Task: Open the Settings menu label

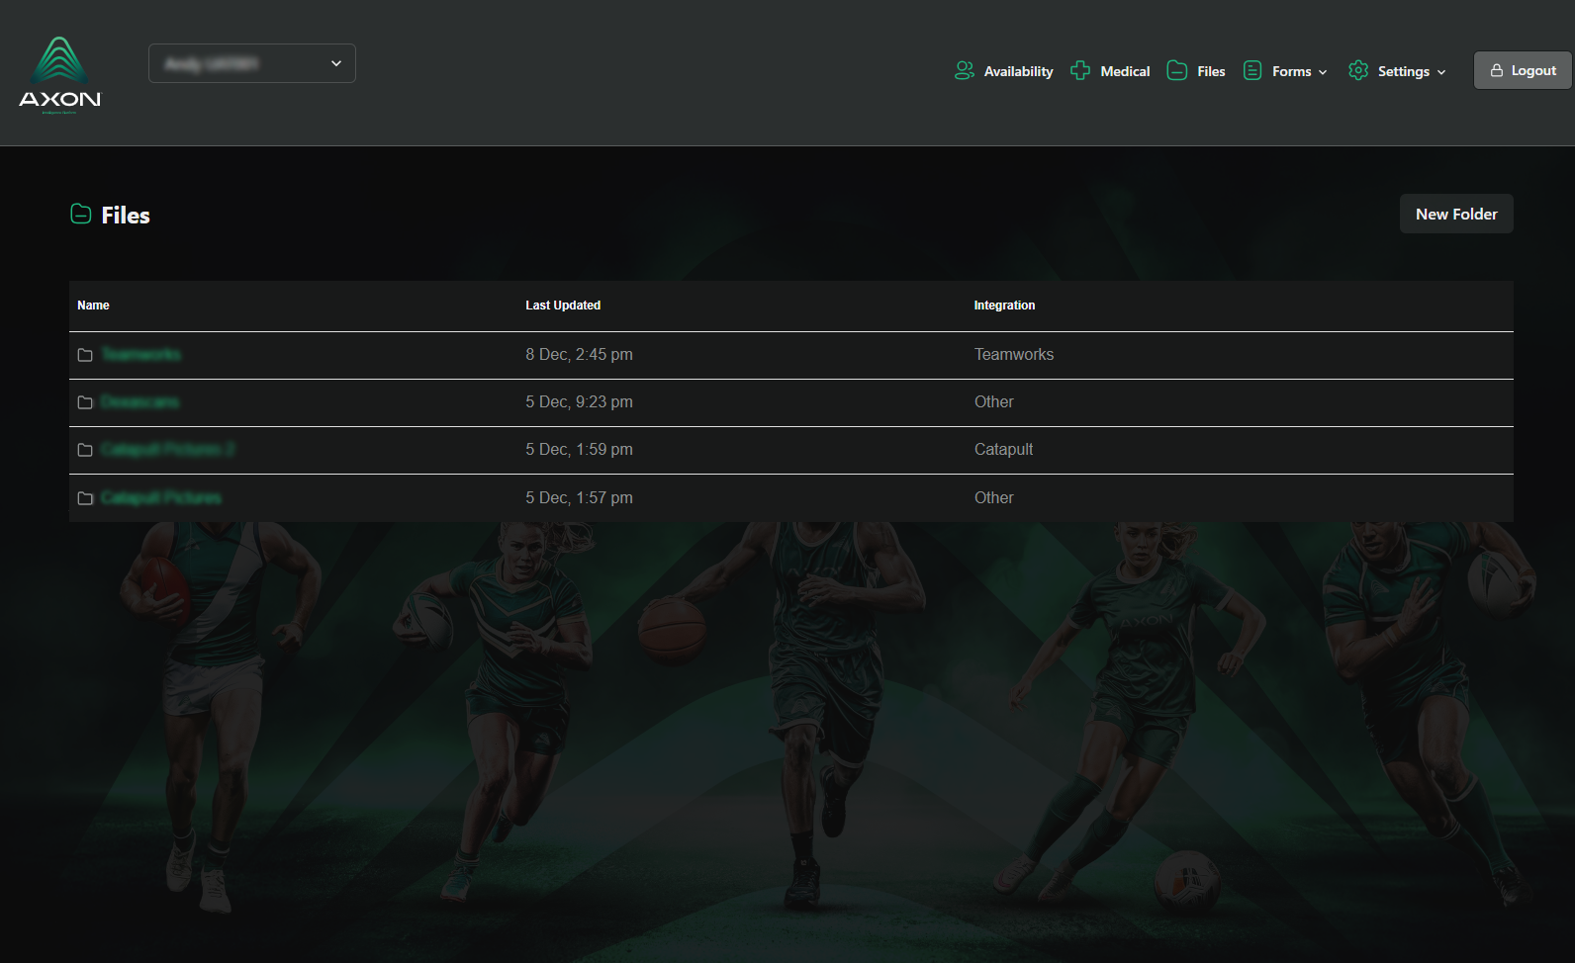Action: click(x=1403, y=71)
